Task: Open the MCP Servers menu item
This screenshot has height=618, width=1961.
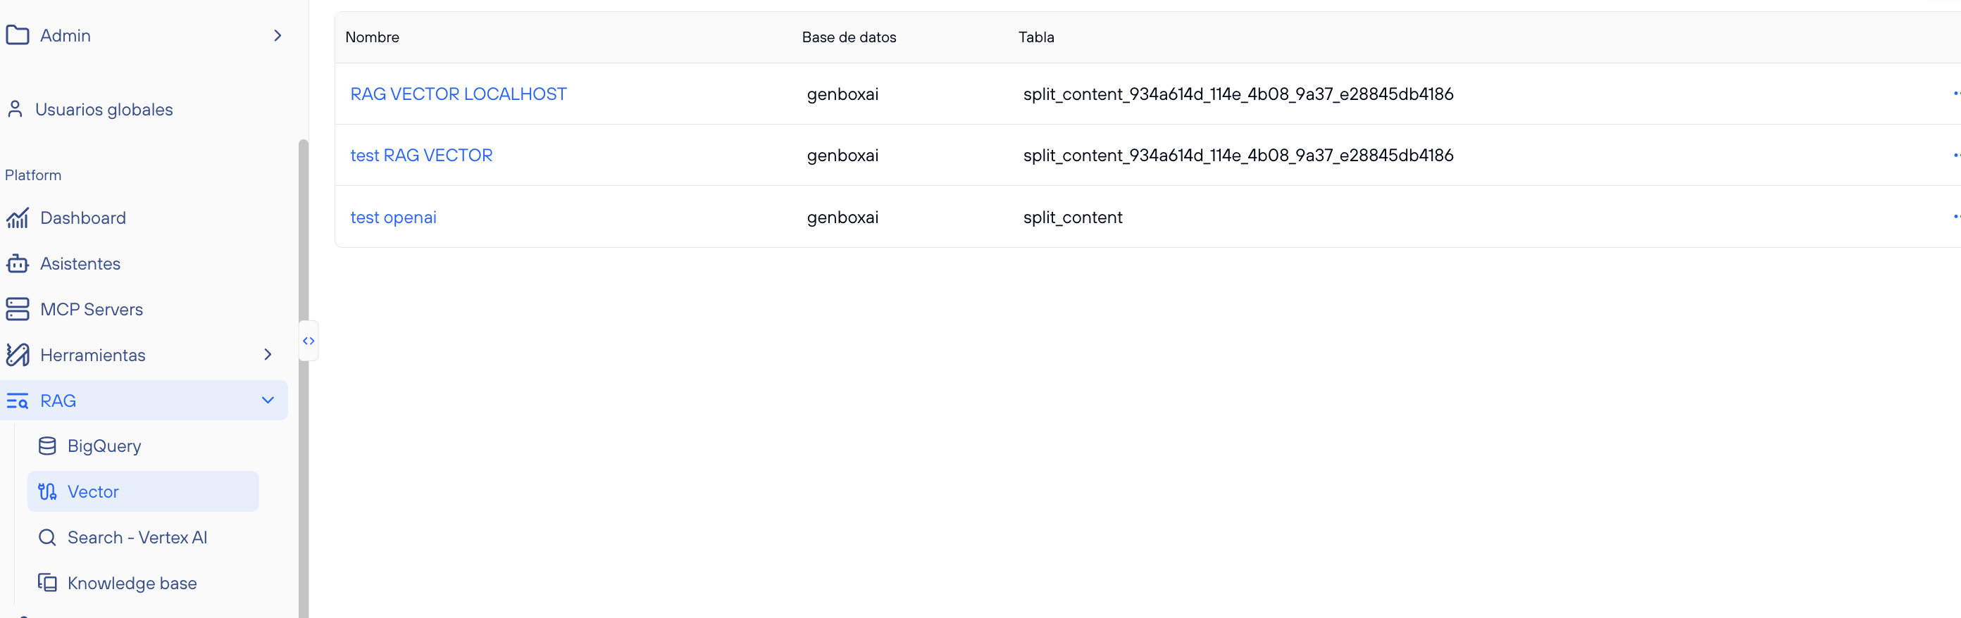Action: pos(92,310)
